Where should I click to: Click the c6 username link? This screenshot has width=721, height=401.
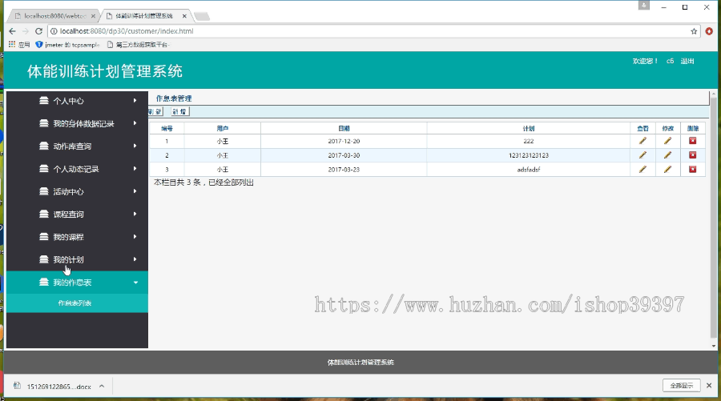point(670,61)
